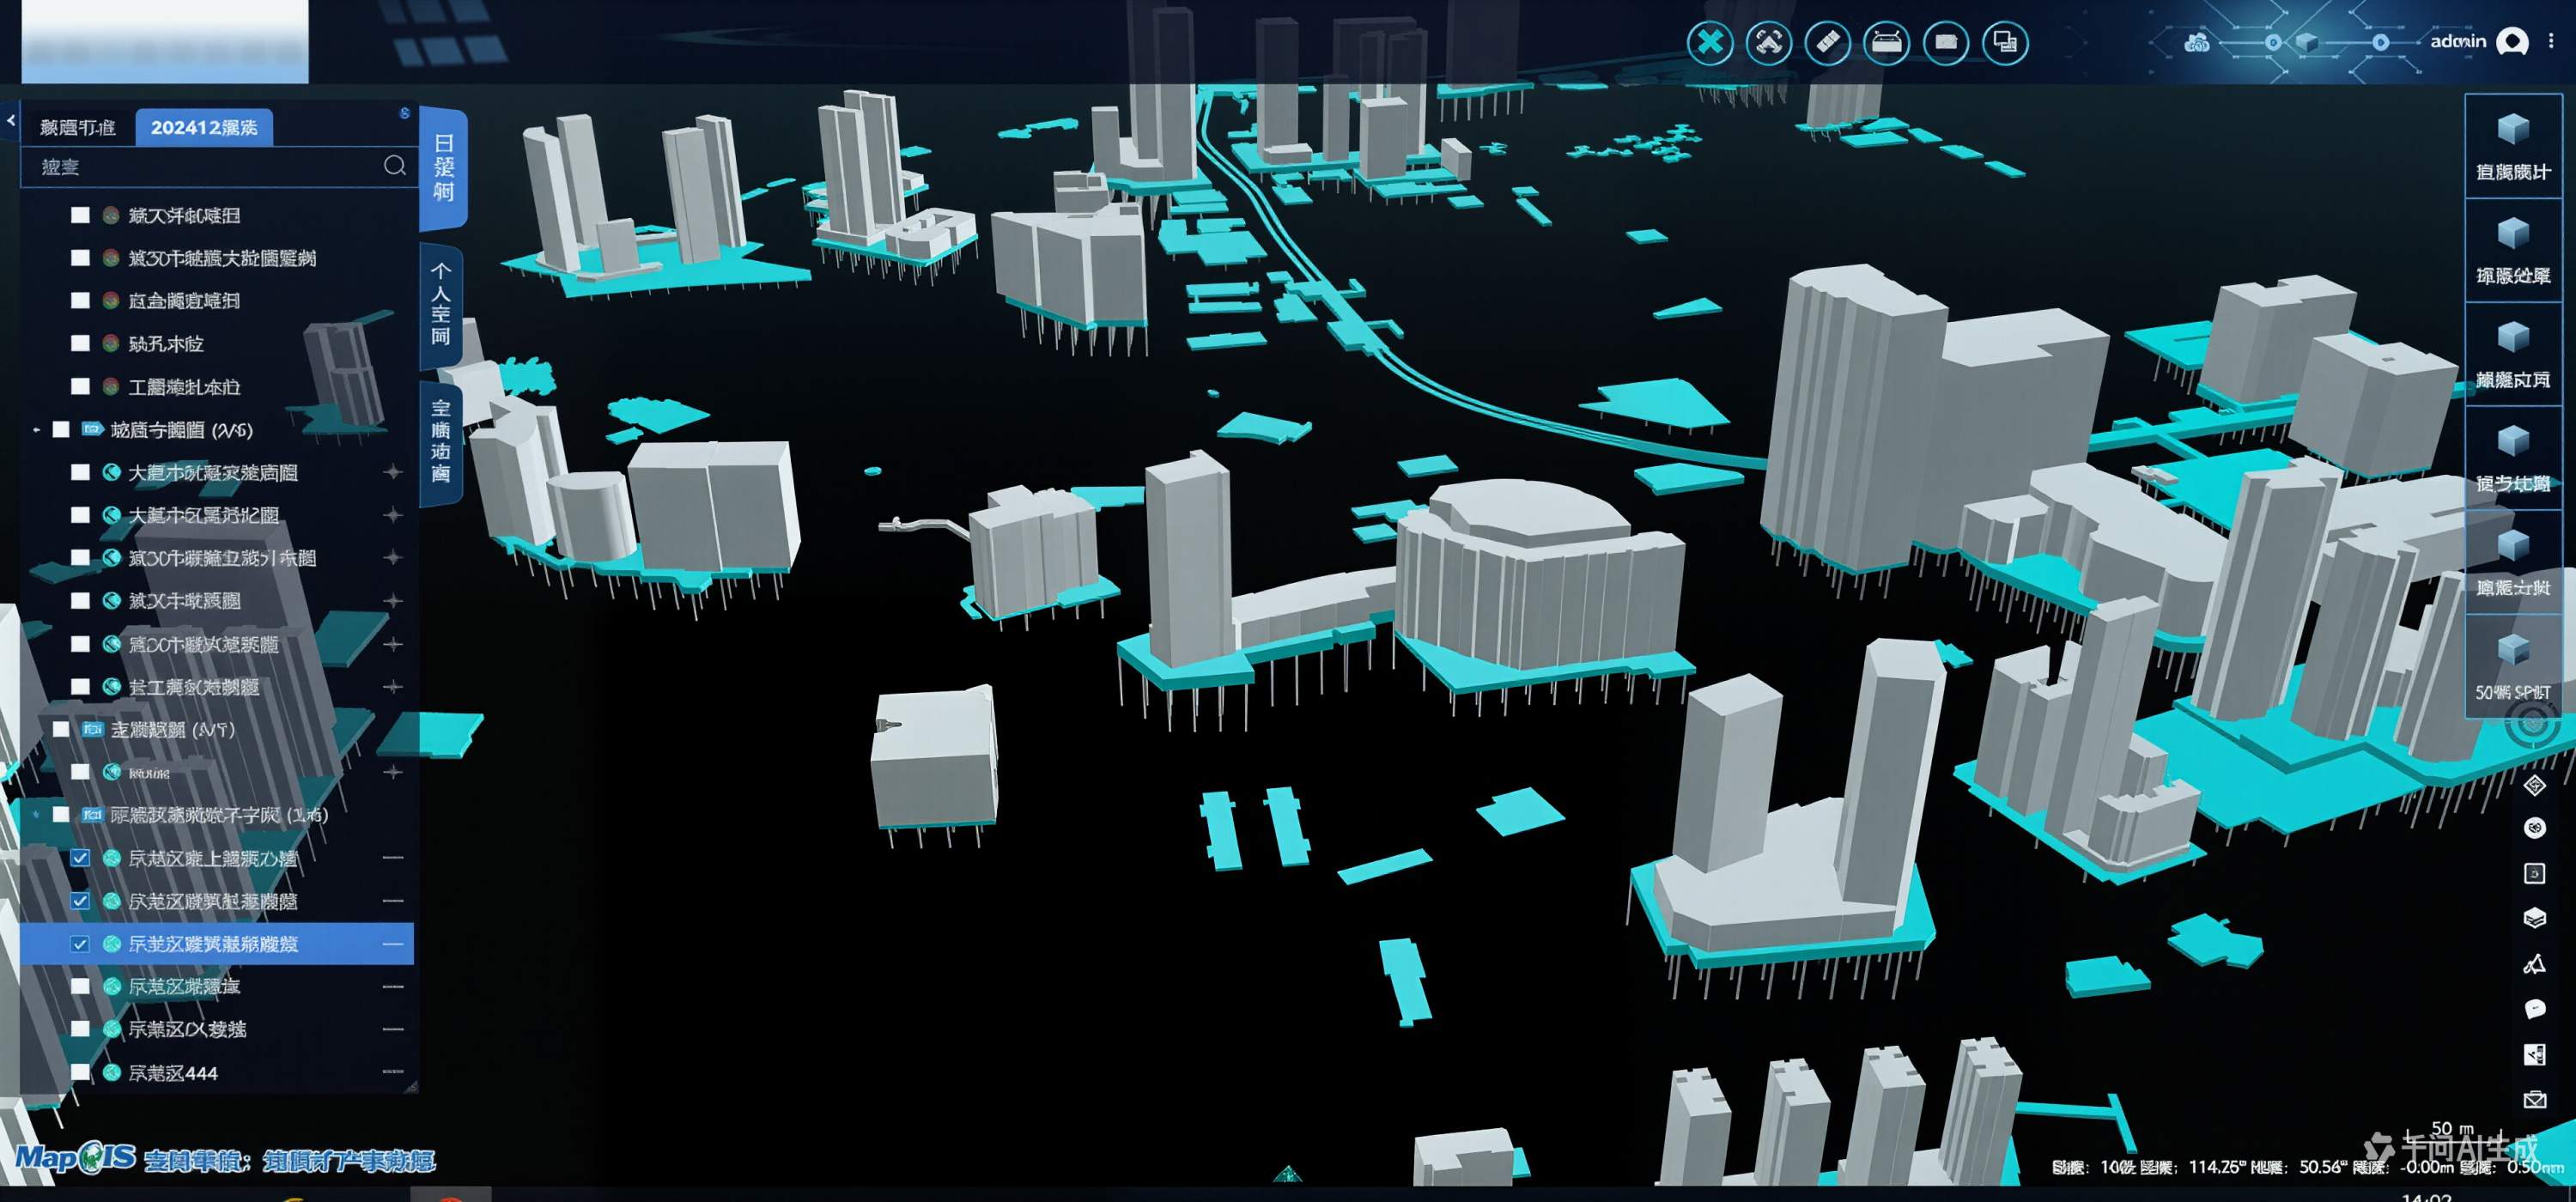2576x1202 pixels.
Task: Open the three-dot more menu beside admin
Action: [x=2551, y=41]
